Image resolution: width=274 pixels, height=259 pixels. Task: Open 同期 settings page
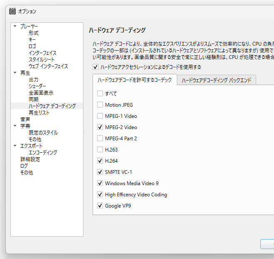pos(33,99)
